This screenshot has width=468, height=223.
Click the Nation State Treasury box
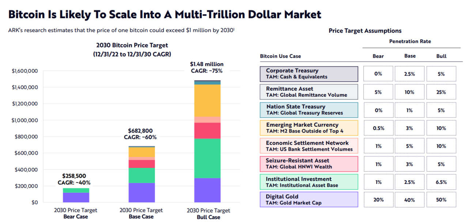pyautogui.click(x=309, y=110)
